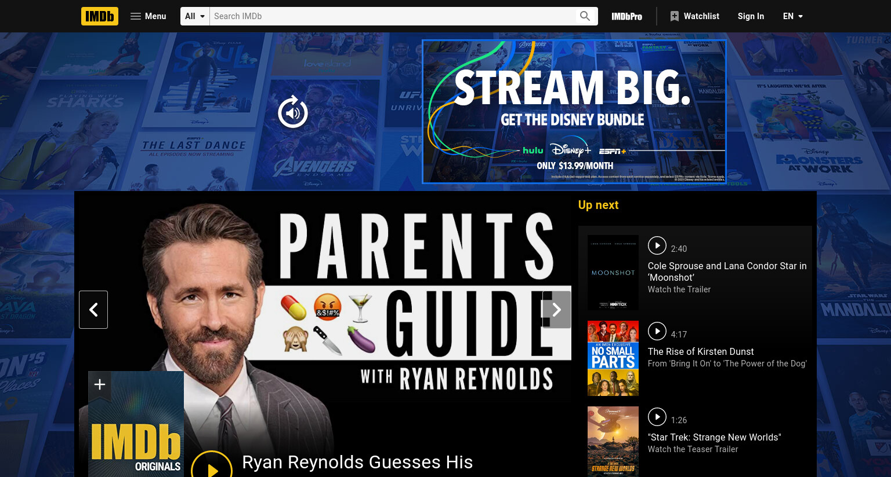Click the IMDb home logo
Viewport: 891px width, 477px height.
(100, 16)
